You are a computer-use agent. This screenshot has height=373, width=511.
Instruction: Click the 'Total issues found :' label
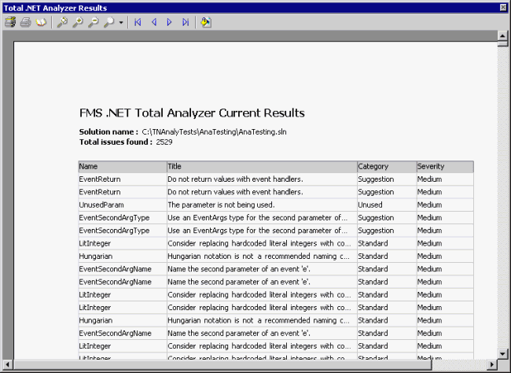(x=116, y=142)
